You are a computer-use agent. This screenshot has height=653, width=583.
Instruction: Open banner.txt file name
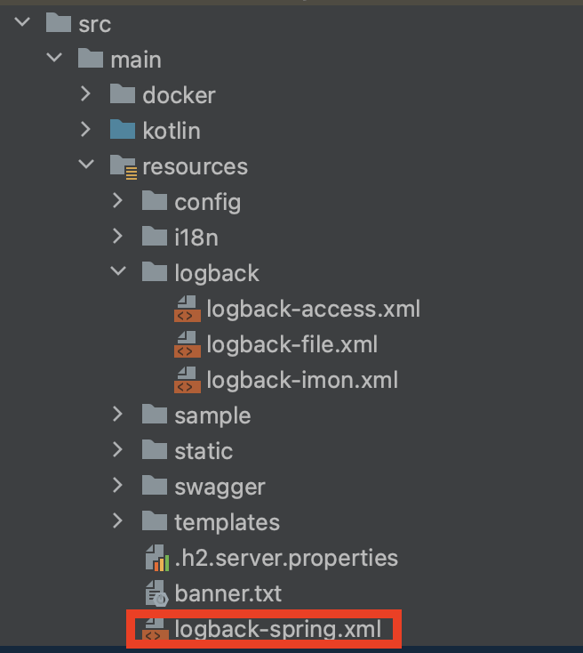228,593
